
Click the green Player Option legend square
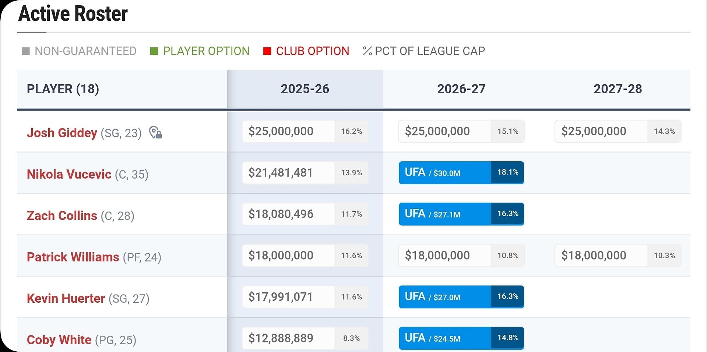point(154,51)
